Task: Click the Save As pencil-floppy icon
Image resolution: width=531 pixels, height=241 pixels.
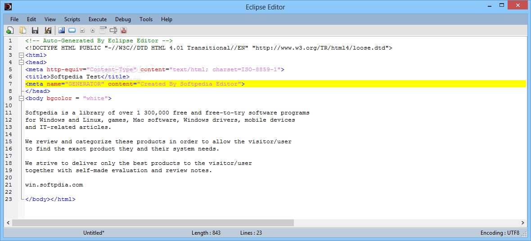Action: (48, 30)
